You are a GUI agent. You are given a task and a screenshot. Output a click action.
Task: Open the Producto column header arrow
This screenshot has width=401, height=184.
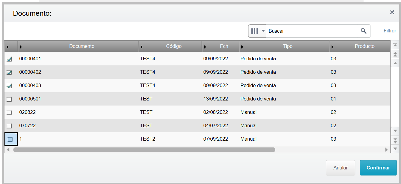coord(332,47)
